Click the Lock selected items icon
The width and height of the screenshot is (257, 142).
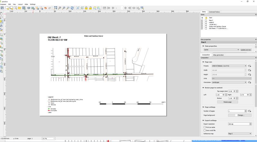click(x=86, y=8)
